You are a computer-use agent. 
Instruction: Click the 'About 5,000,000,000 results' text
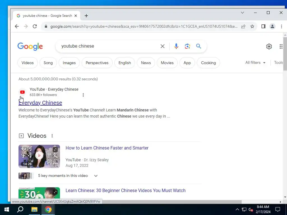click(x=58, y=79)
